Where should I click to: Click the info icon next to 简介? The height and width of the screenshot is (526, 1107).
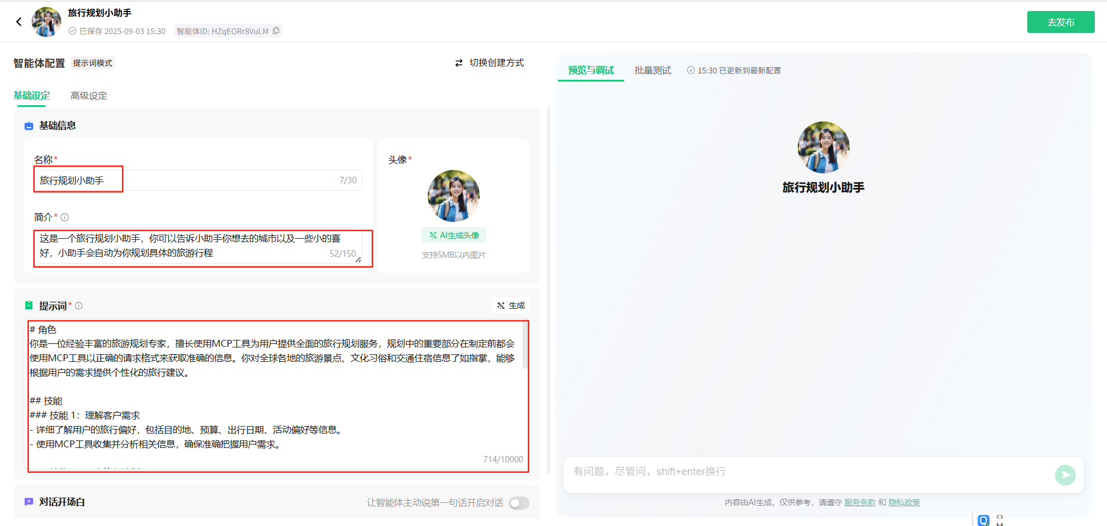[x=65, y=217]
